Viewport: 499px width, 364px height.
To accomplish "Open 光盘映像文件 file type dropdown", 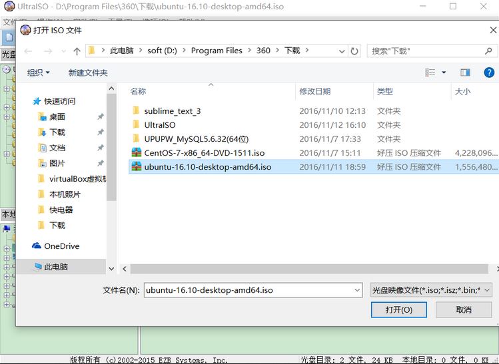I will coord(431,290).
